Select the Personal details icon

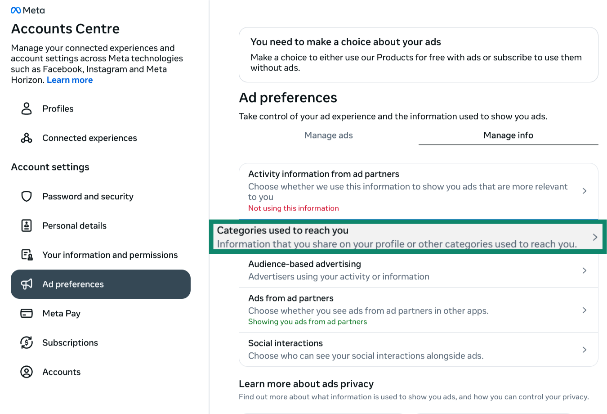(27, 225)
